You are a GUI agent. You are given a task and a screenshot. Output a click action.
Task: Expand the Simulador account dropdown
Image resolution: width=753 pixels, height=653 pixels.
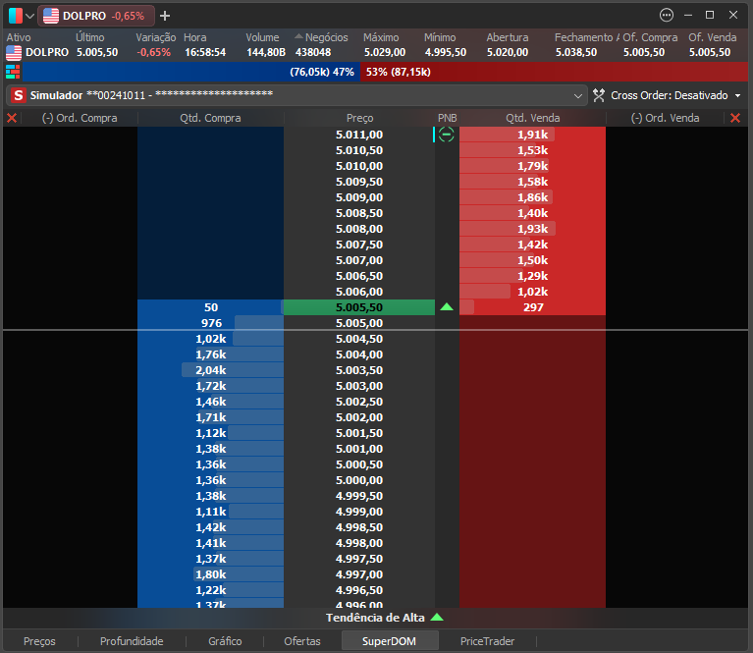577,95
